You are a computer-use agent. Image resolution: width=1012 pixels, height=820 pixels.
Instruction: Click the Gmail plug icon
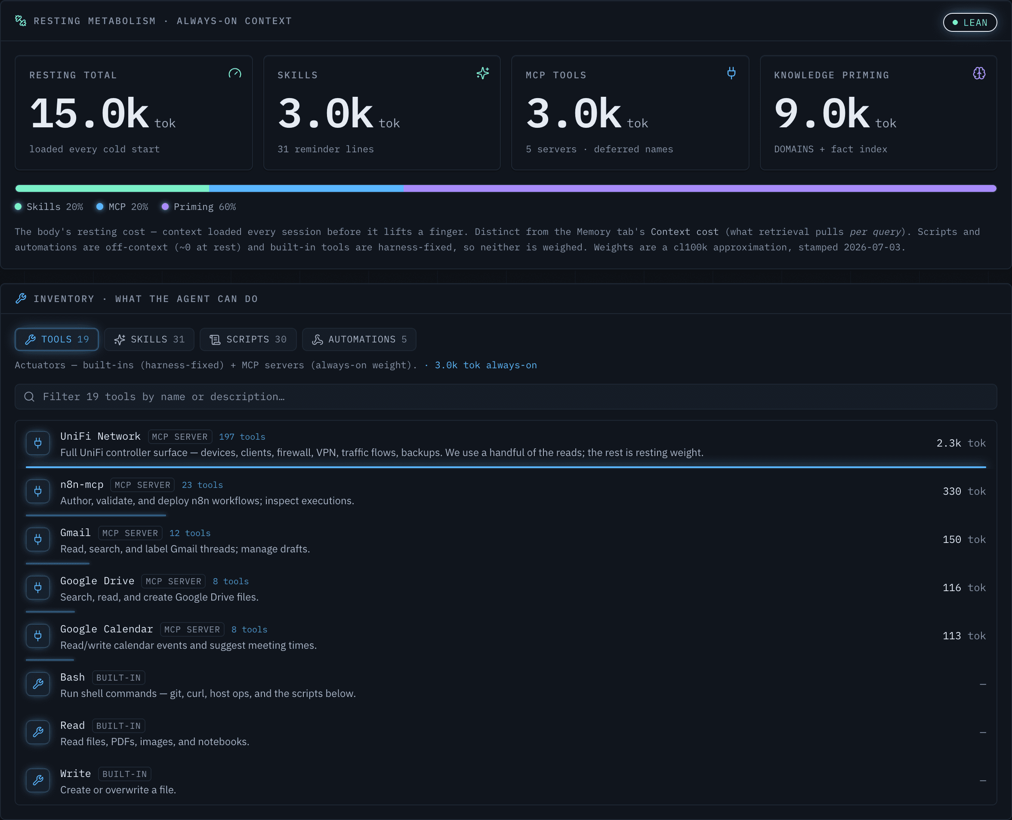(38, 539)
